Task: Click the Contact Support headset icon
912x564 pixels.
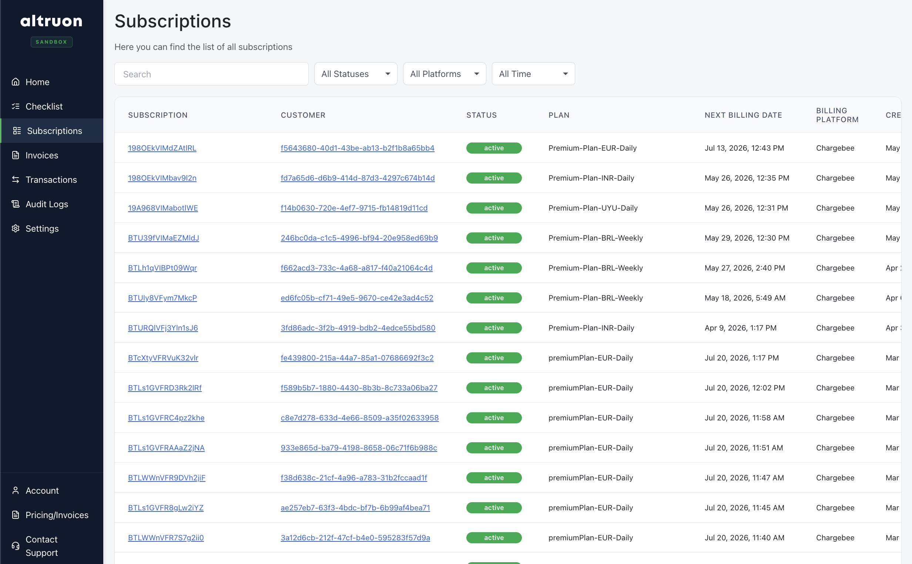Action: pyautogui.click(x=16, y=546)
